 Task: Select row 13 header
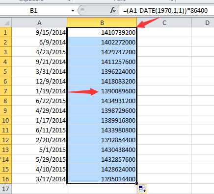pos(6,150)
